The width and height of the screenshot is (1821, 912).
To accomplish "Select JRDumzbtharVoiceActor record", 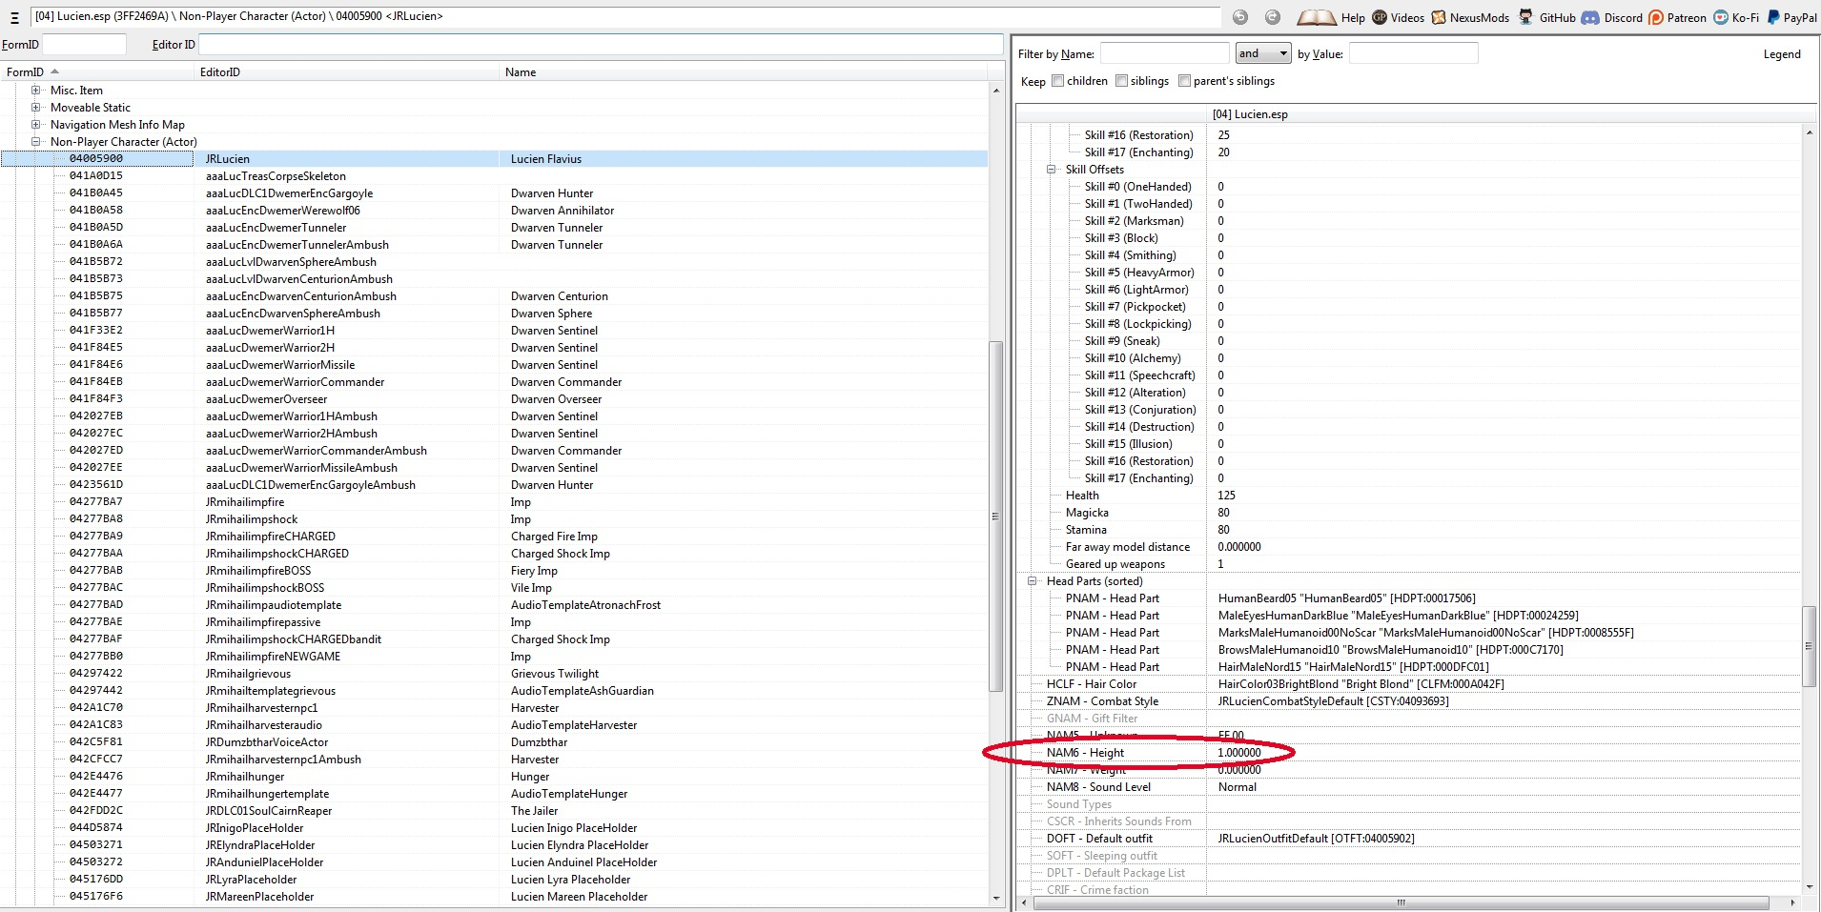I will tap(494, 742).
